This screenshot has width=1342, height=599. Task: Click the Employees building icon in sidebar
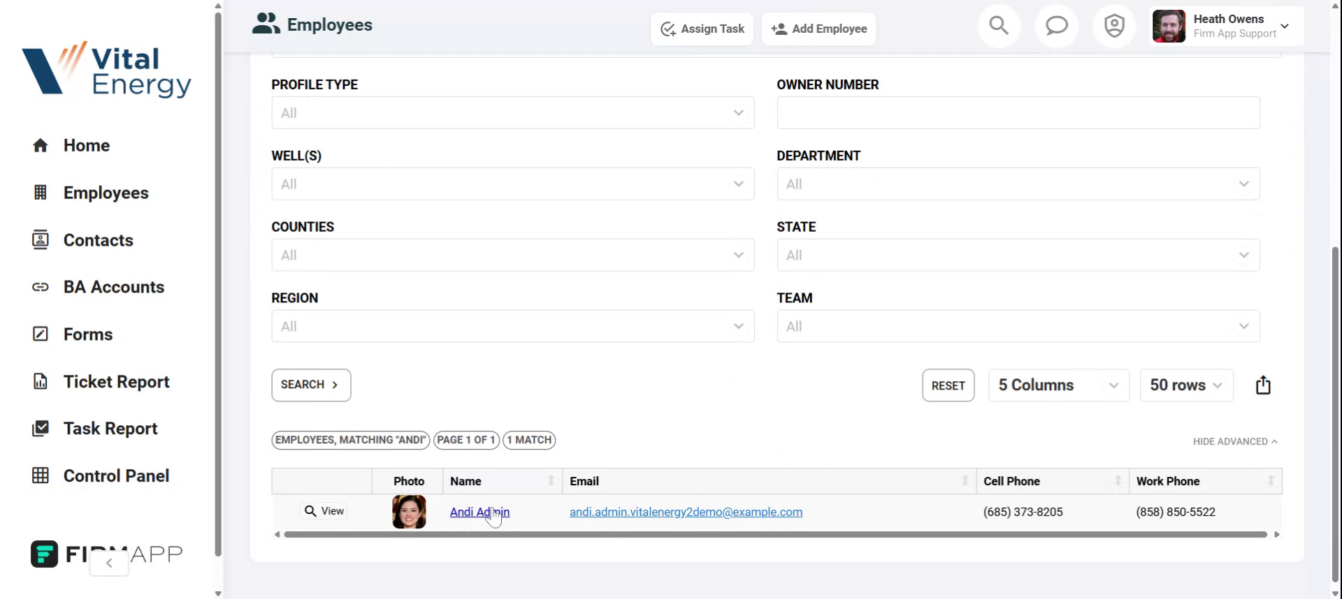click(41, 193)
